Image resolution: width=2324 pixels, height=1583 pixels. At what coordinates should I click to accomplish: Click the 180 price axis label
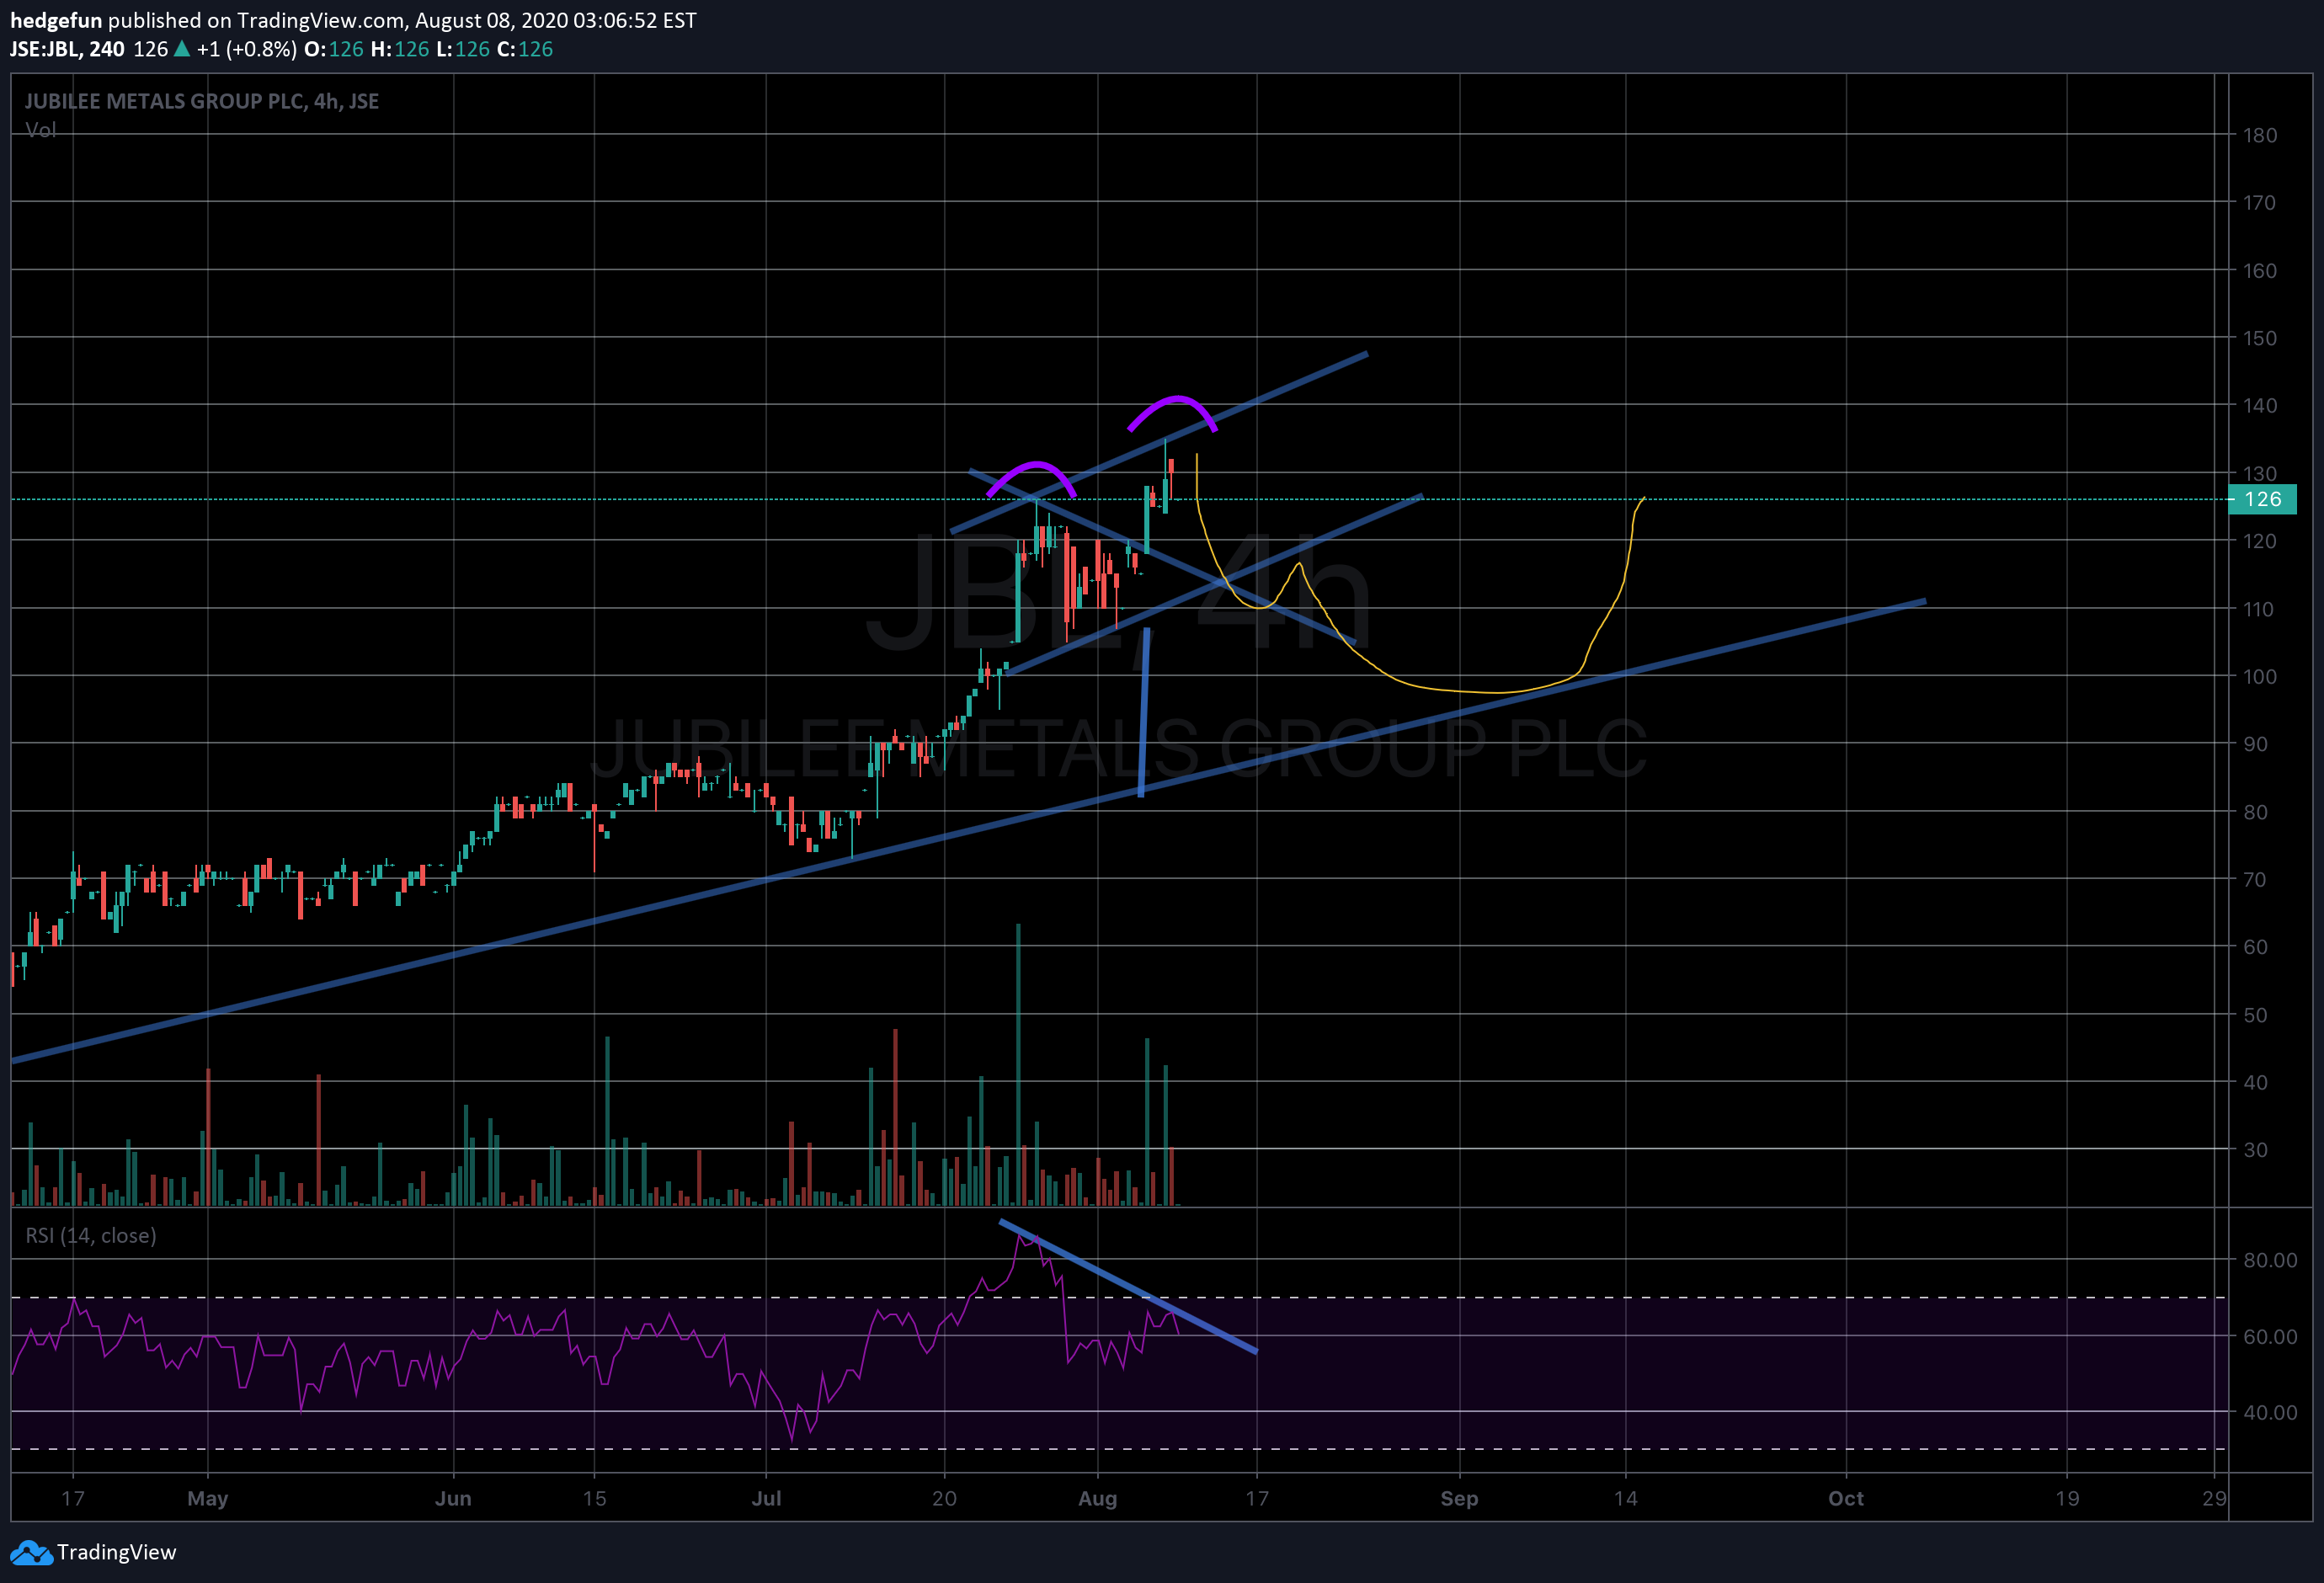[x=2259, y=135]
